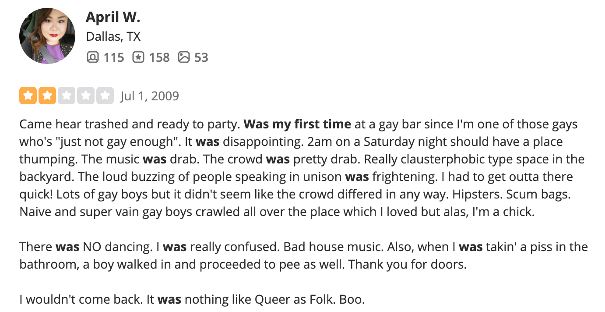Click the 158 reviews number

(x=159, y=57)
